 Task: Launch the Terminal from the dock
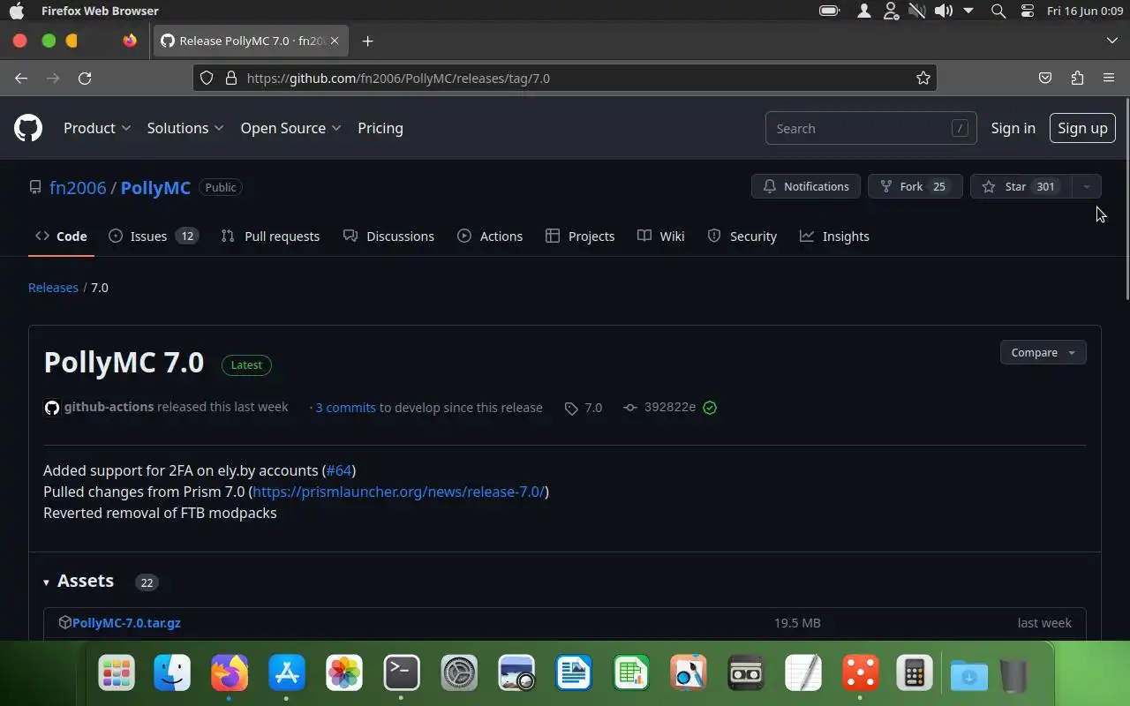coord(402,674)
